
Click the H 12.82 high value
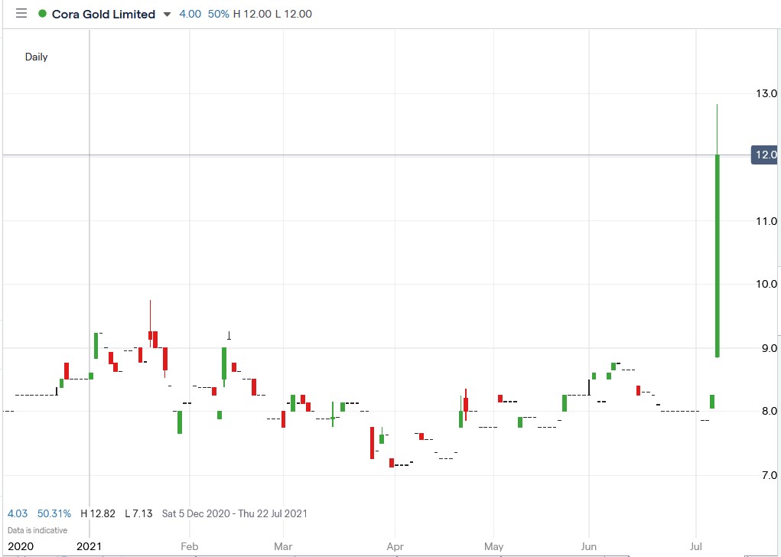pyautogui.click(x=100, y=513)
